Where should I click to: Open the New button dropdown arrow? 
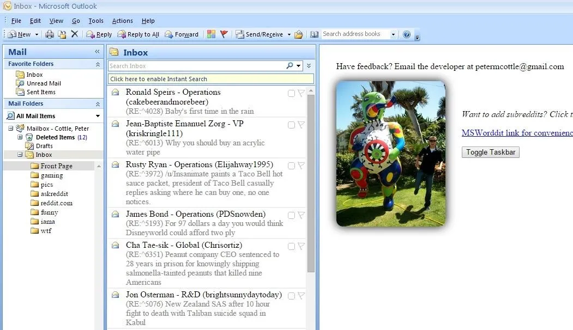[x=37, y=35]
